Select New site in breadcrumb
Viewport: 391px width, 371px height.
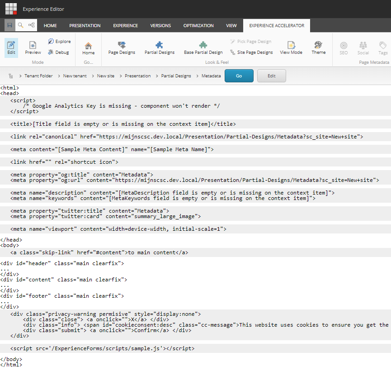[x=106, y=76]
